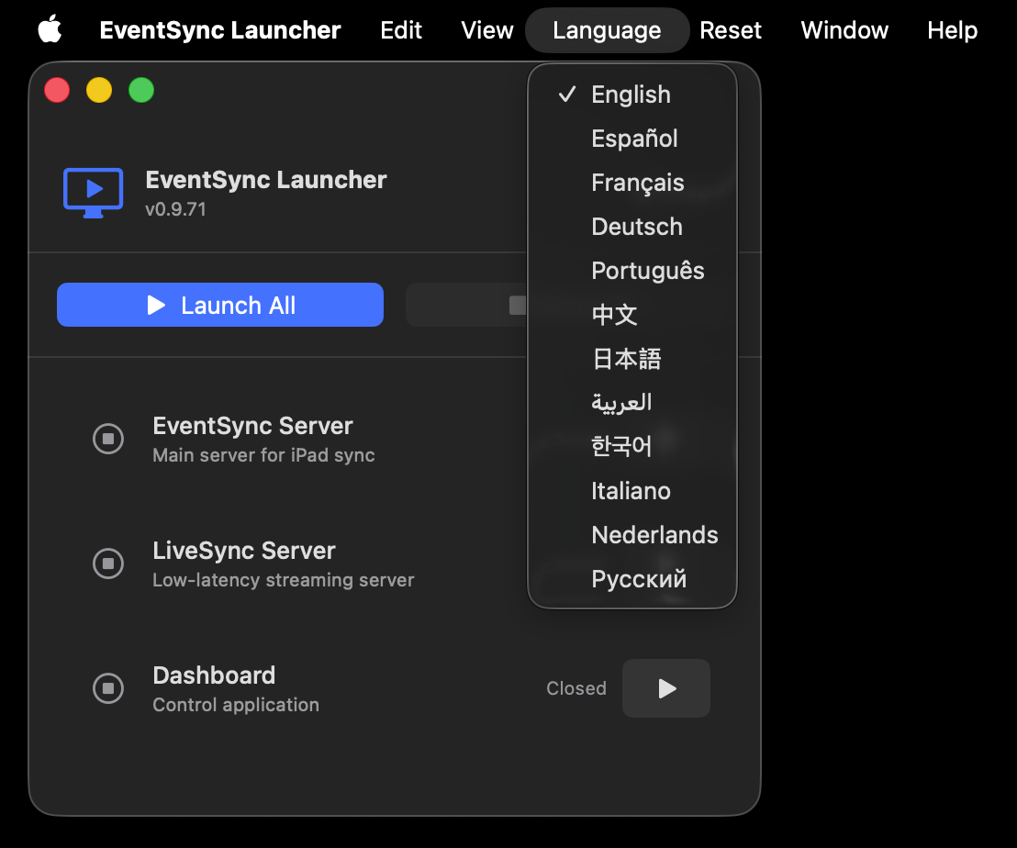Click the play triangle icon in Launch All
This screenshot has width=1017, height=848.
tap(156, 305)
